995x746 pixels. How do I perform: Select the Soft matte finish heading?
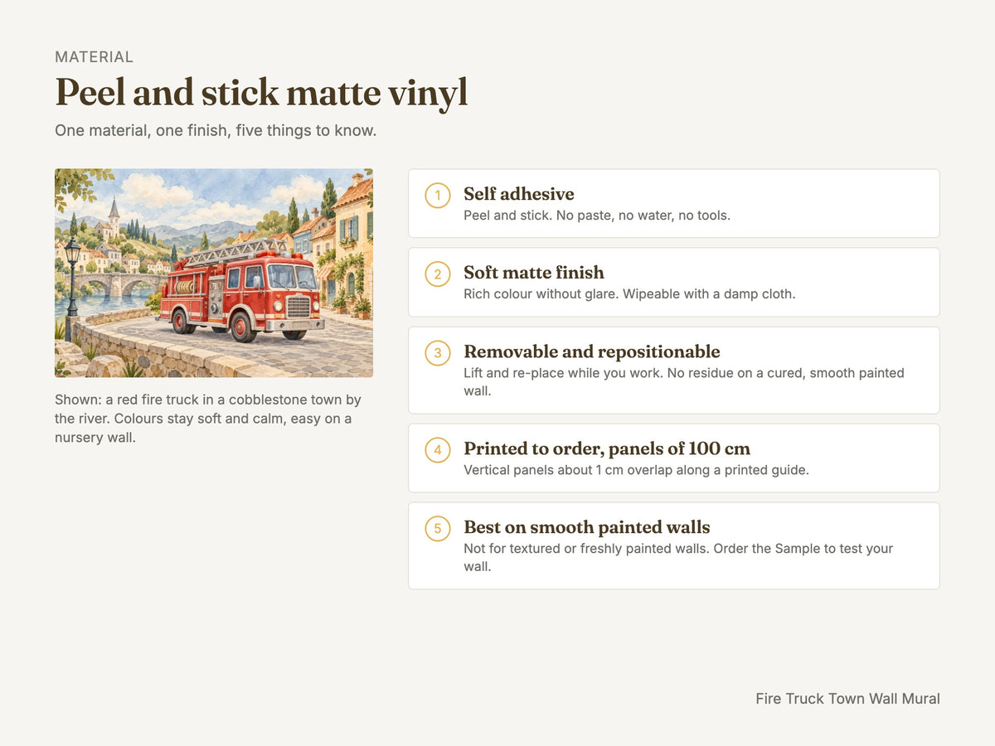point(534,273)
